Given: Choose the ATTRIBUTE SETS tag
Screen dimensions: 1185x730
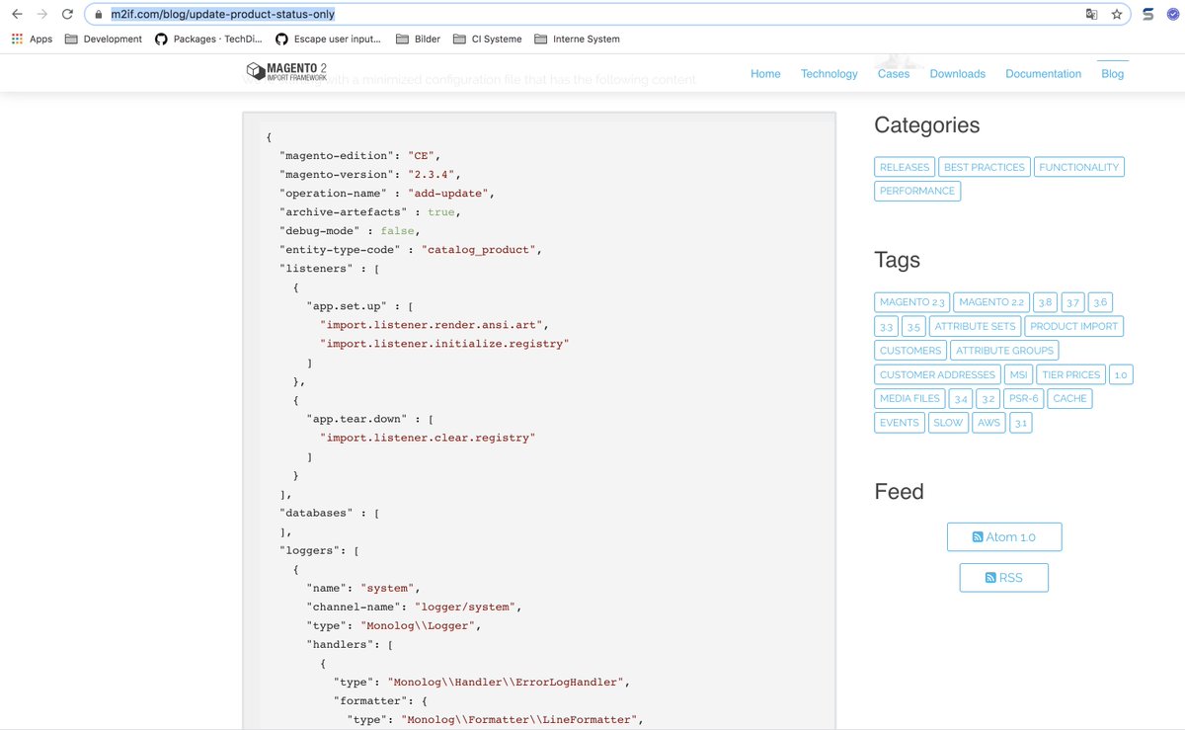Looking at the screenshot, I should point(975,326).
